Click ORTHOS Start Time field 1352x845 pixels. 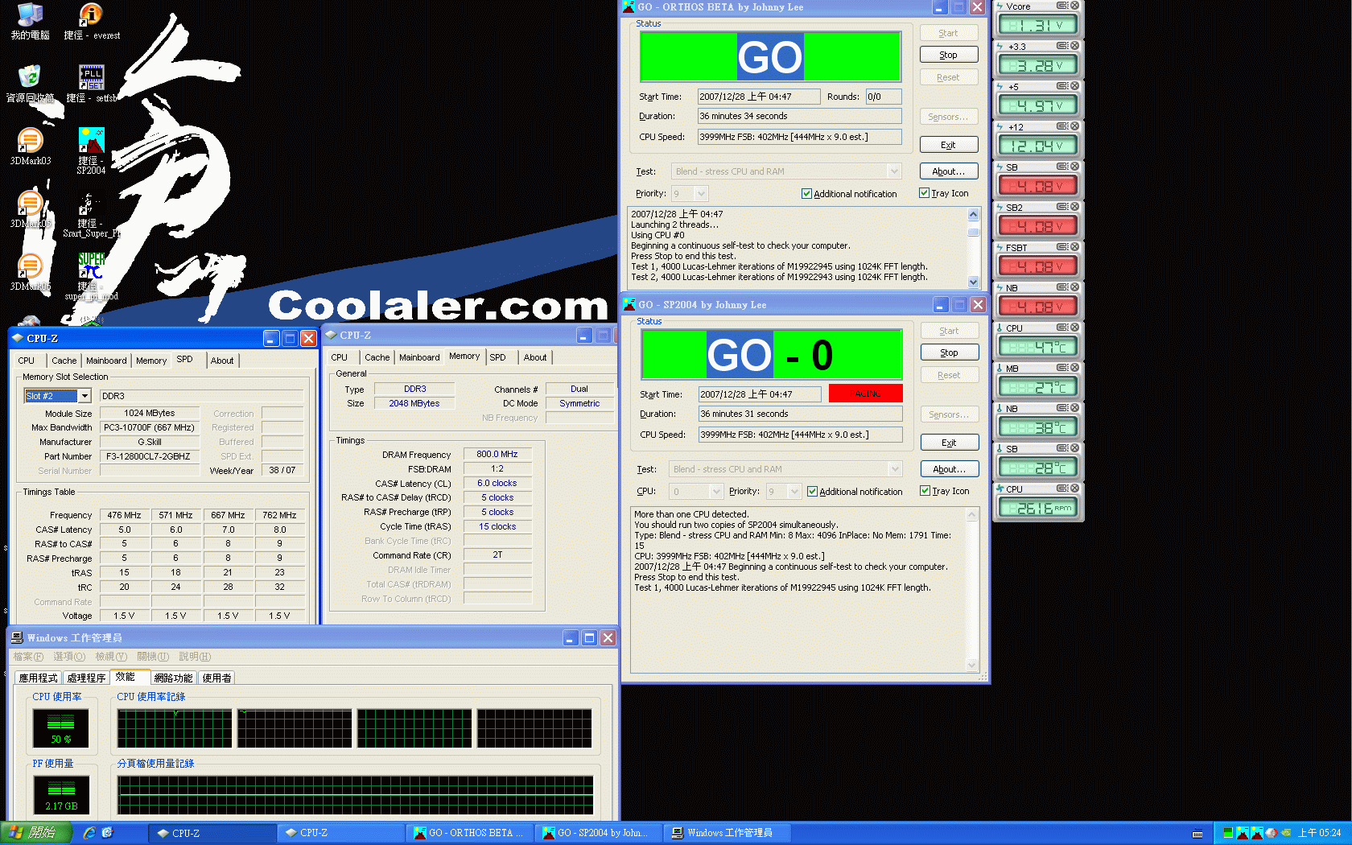coord(759,97)
